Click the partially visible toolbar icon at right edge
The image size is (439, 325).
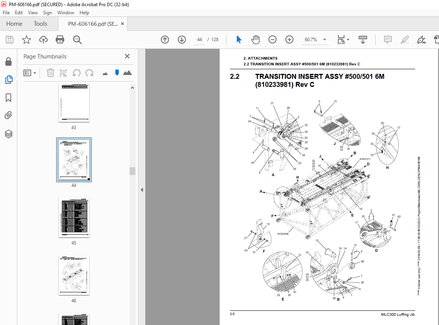pyautogui.click(x=436, y=40)
